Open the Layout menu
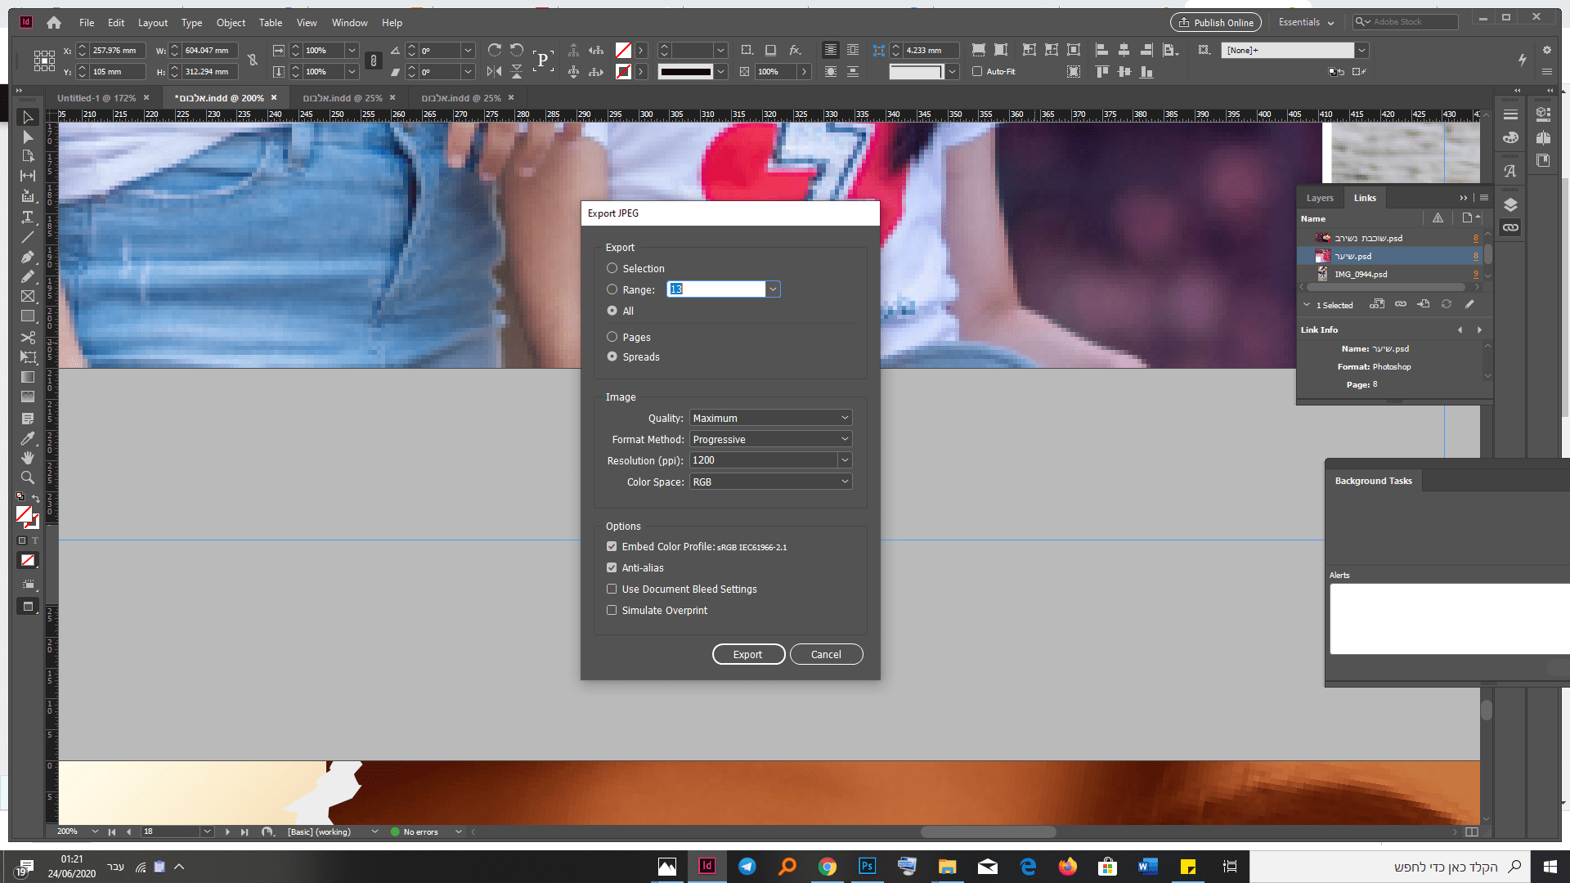Viewport: 1570px width, 883px height. click(x=152, y=23)
